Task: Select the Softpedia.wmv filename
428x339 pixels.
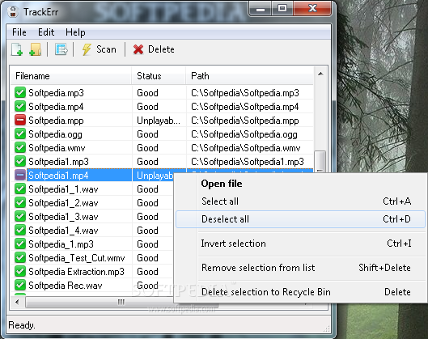Action: (57, 148)
